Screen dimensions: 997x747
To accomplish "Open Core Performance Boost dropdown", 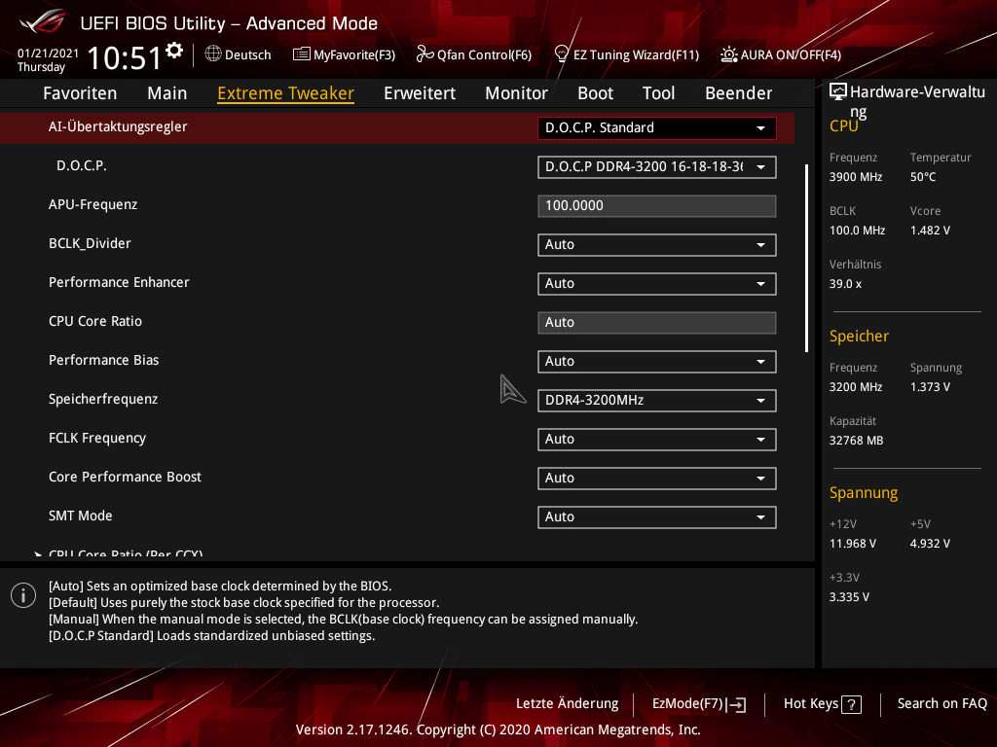I will [657, 479].
